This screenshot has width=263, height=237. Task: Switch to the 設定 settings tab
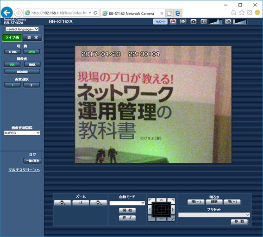pyautogui.click(x=32, y=37)
